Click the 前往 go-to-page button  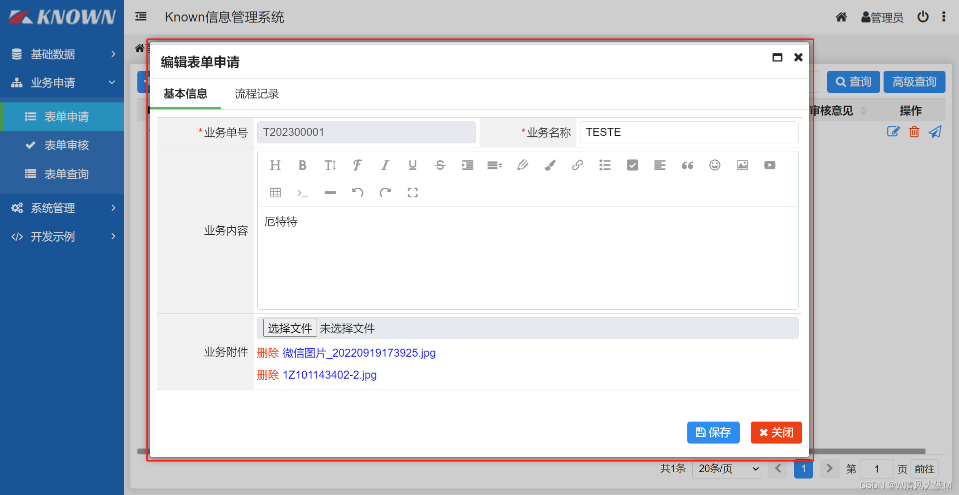(x=925, y=469)
